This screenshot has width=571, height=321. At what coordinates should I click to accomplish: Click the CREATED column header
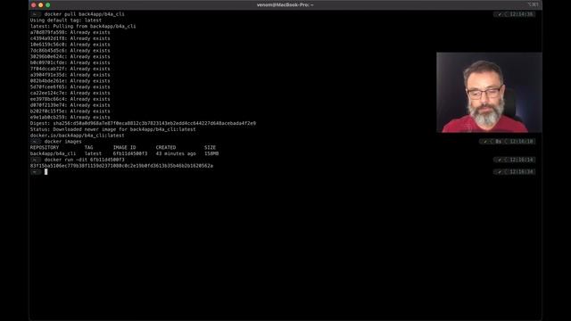pos(166,148)
